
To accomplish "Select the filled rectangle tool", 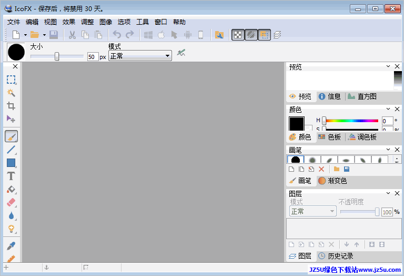I will [11, 163].
